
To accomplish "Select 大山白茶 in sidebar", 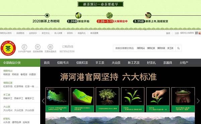I will 29,110.
